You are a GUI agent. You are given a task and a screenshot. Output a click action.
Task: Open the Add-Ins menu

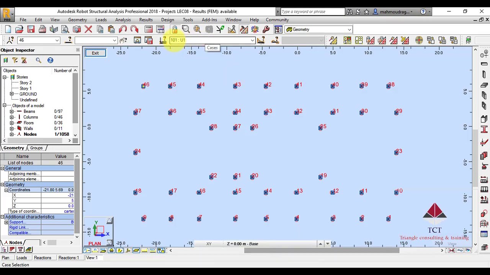coord(209,19)
